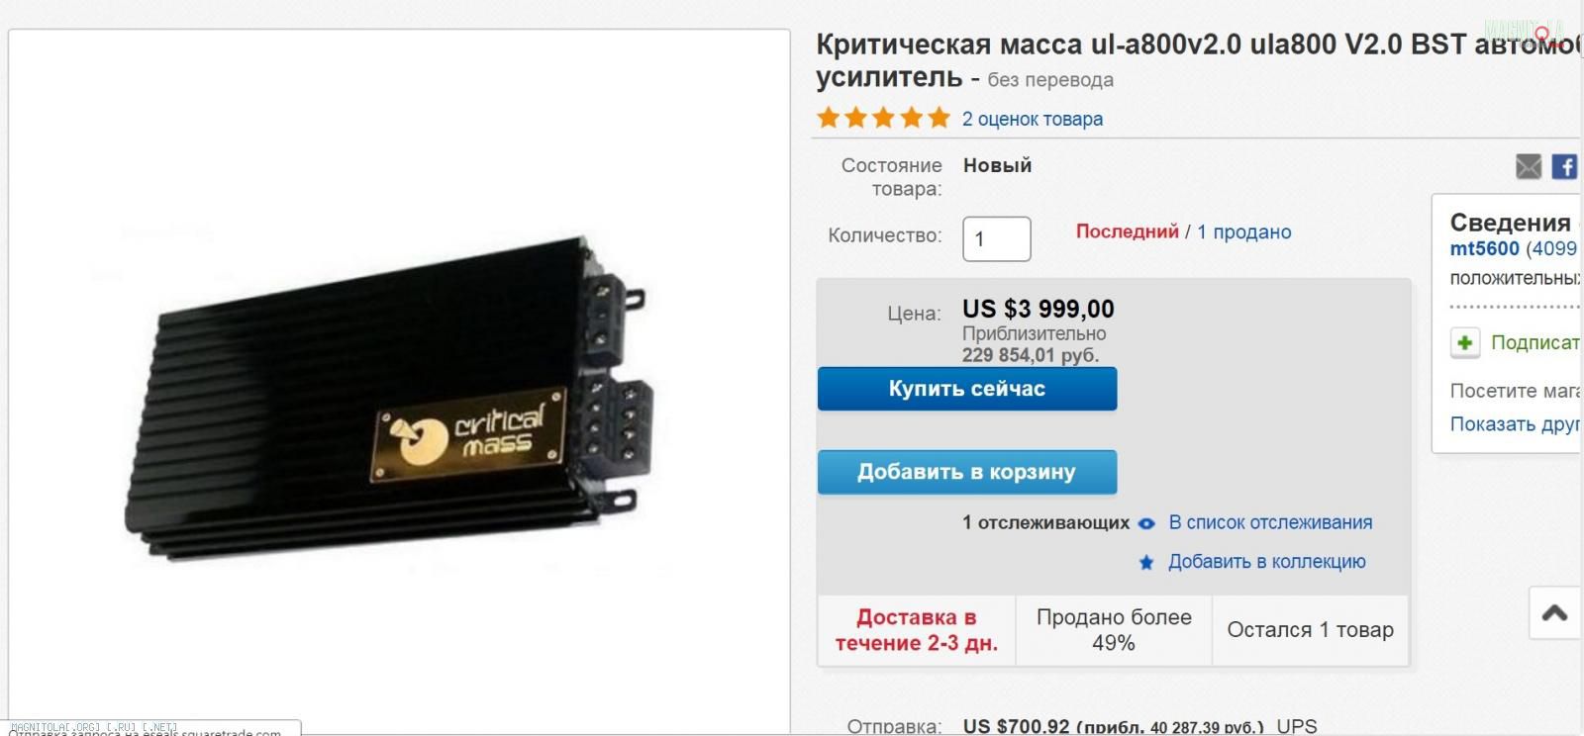1584x736 pixels.
Task: Click the 'Подписаться' follow seller link
Action: [x=1536, y=342]
